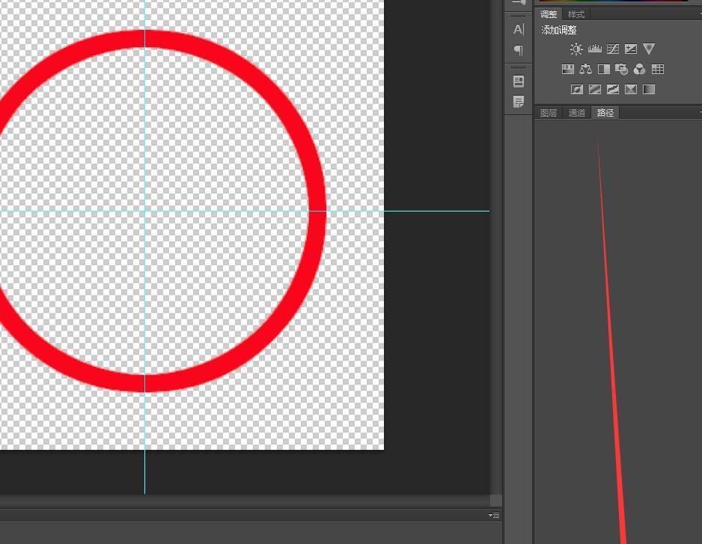The width and height of the screenshot is (702, 544).
Task: Add a Brightness/Contrast adjustment (sun icon)
Action: pos(576,49)
